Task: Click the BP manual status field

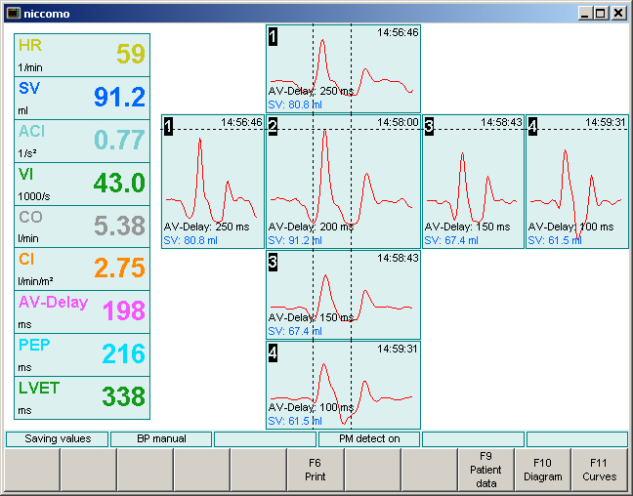Action: pyautogui.click(x=160, y=439)
